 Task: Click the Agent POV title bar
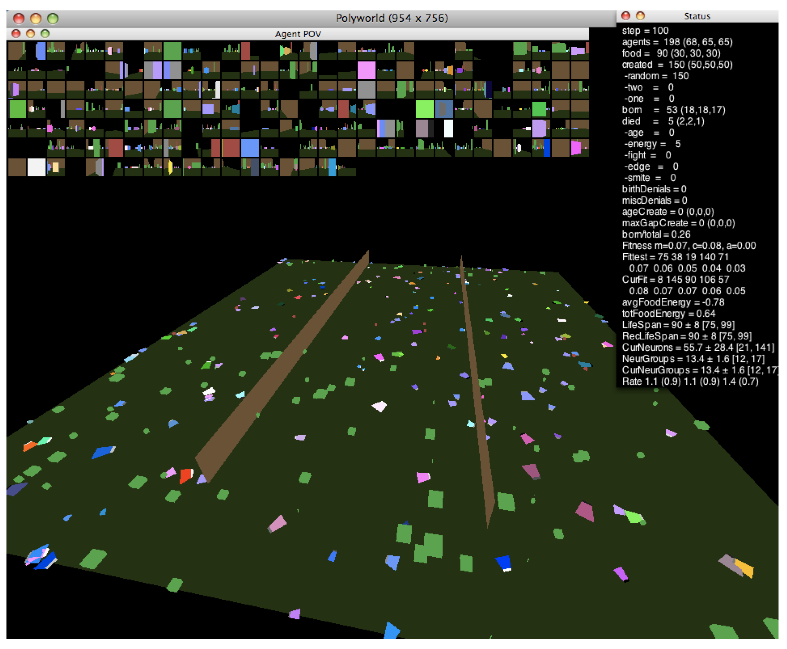pyautogui.click(x=298, y=34)
